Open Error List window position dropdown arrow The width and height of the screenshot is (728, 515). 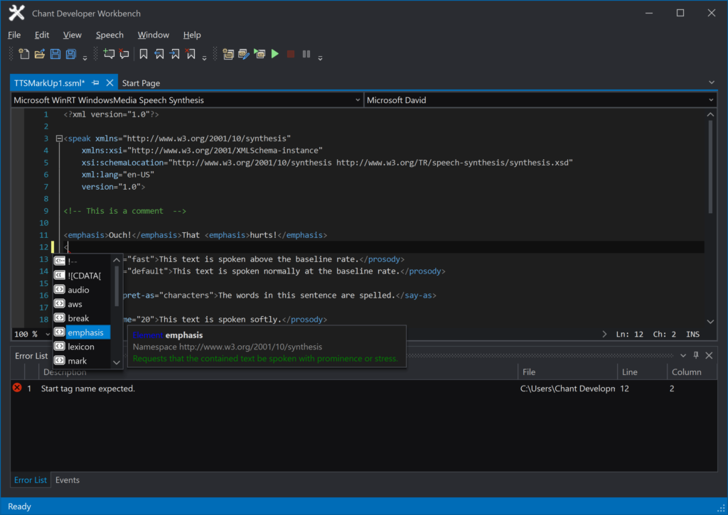683,355
